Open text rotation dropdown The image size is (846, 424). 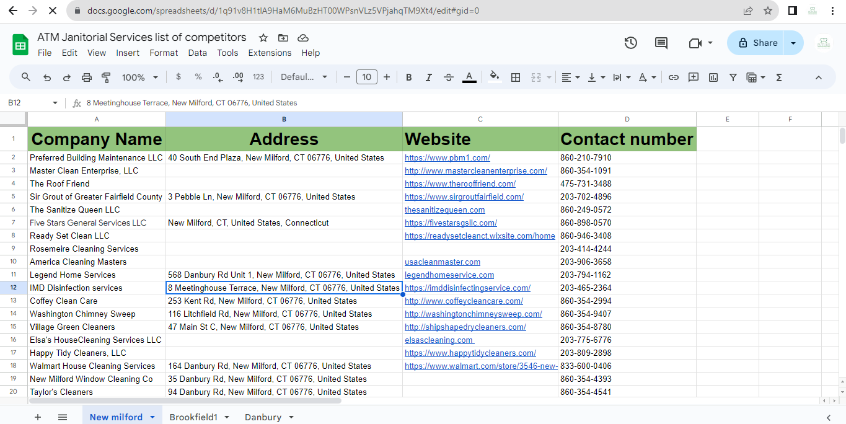click(x=646, y=77)
